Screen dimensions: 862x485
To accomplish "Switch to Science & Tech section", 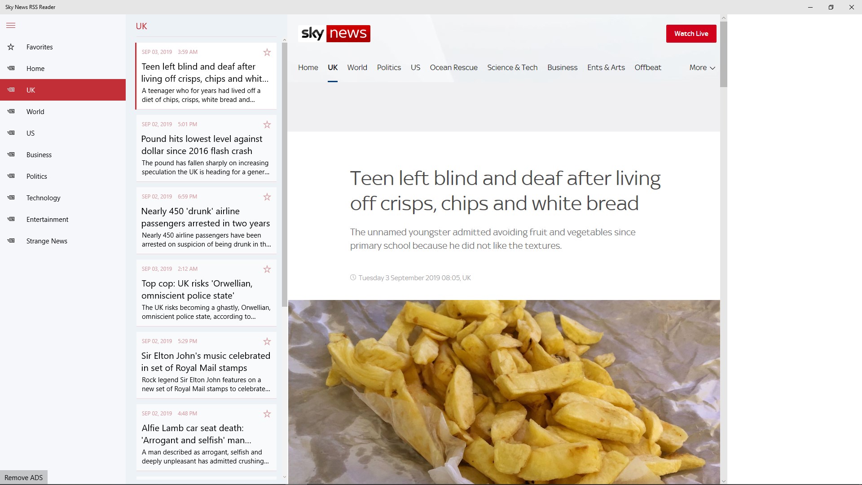I will [512, 68].
